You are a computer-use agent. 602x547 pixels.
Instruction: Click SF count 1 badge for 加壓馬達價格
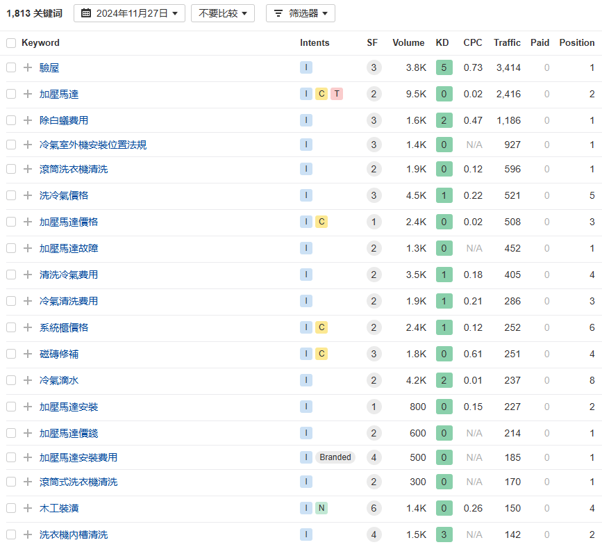point(374,222)
